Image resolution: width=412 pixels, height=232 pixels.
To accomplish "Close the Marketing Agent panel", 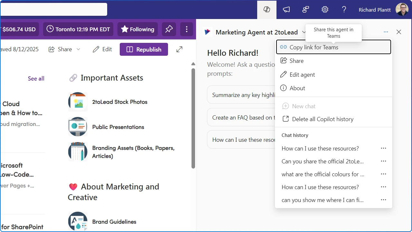I will [x=399, y=32].
